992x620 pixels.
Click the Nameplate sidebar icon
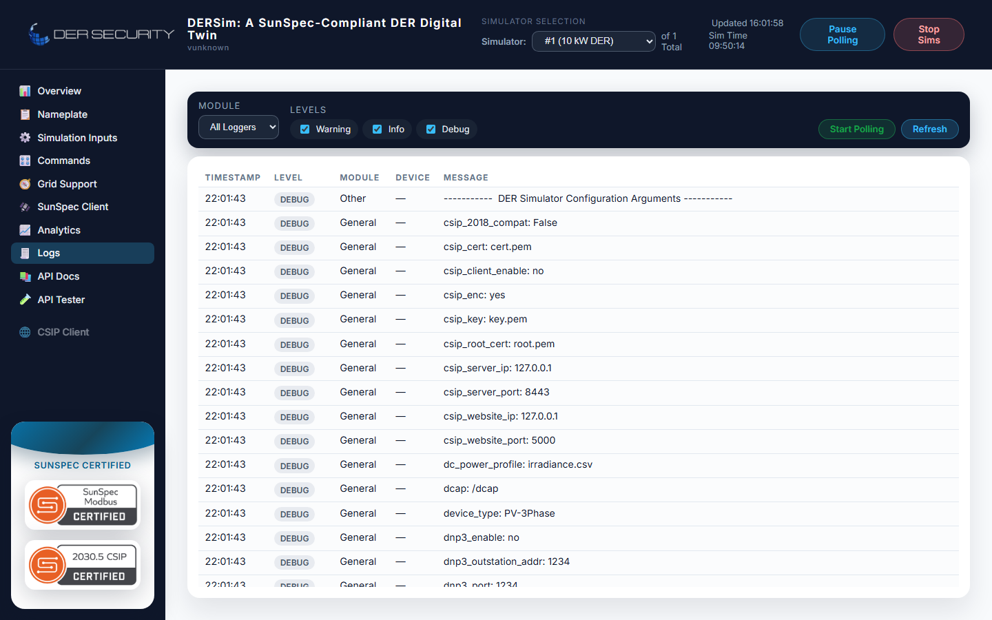click(25, 114)
